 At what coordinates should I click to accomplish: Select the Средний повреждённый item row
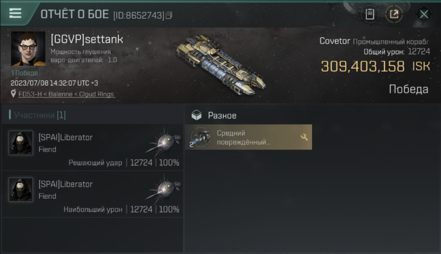point(248,137)
